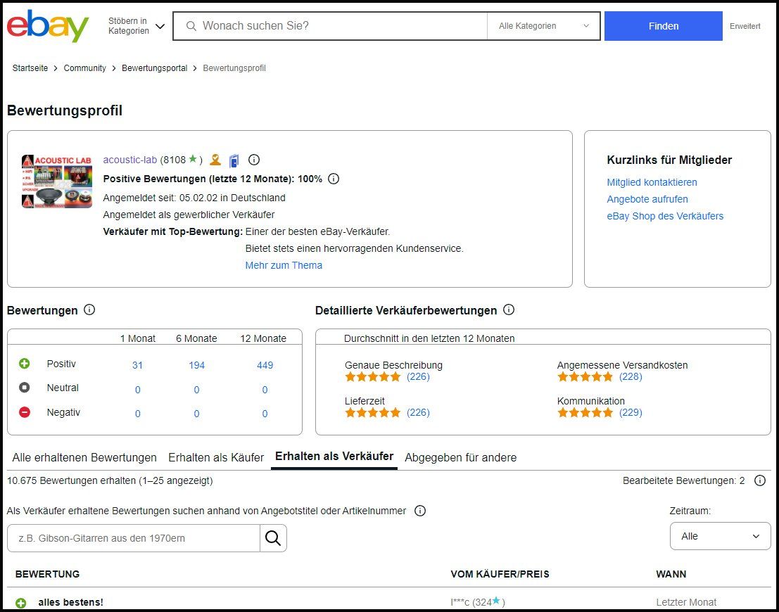Click Mitglied kontaktieren link
Image resolution: width=779 pixels, height=612 pixels.
tap(652, 182)
